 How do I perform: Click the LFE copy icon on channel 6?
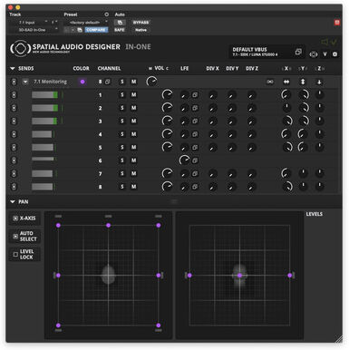pos(195,160)
